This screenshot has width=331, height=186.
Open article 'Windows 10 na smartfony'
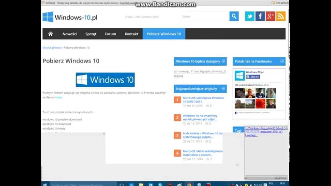click(x=201, y=118)
